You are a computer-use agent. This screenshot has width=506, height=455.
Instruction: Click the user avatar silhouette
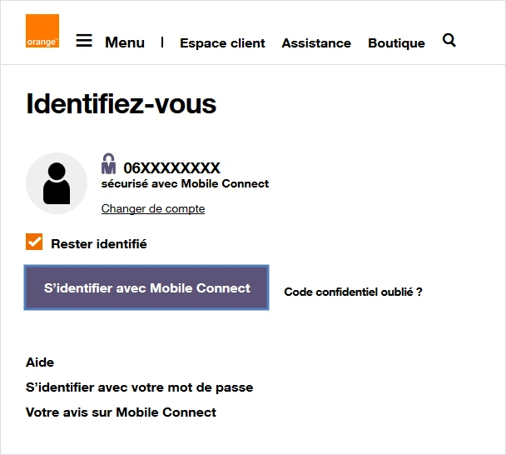coord(57,183)
